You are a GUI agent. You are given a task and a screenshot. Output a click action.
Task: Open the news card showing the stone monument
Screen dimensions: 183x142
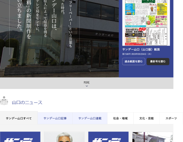(152, 137)
